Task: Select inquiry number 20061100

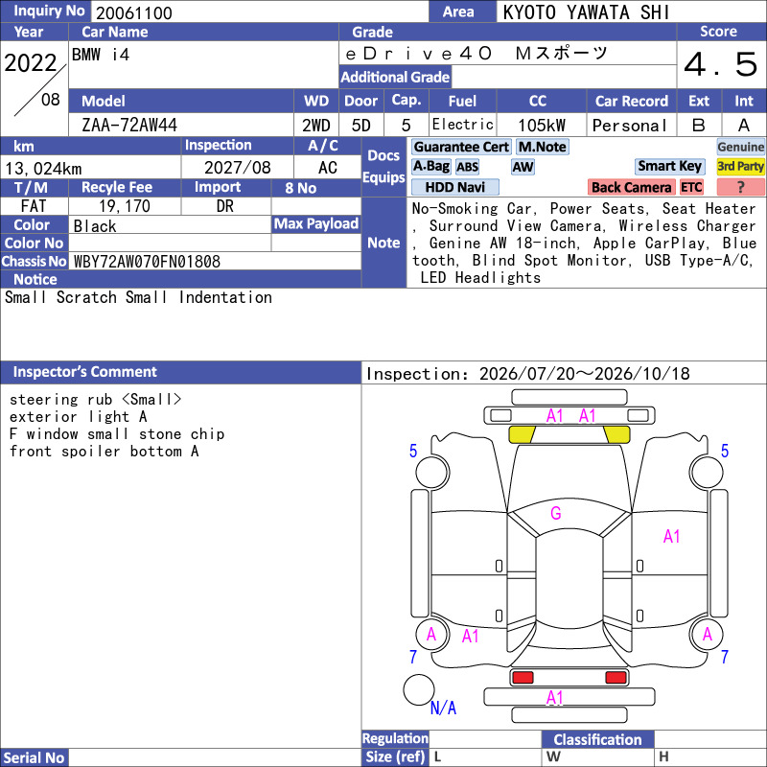Action: [134, 12]
